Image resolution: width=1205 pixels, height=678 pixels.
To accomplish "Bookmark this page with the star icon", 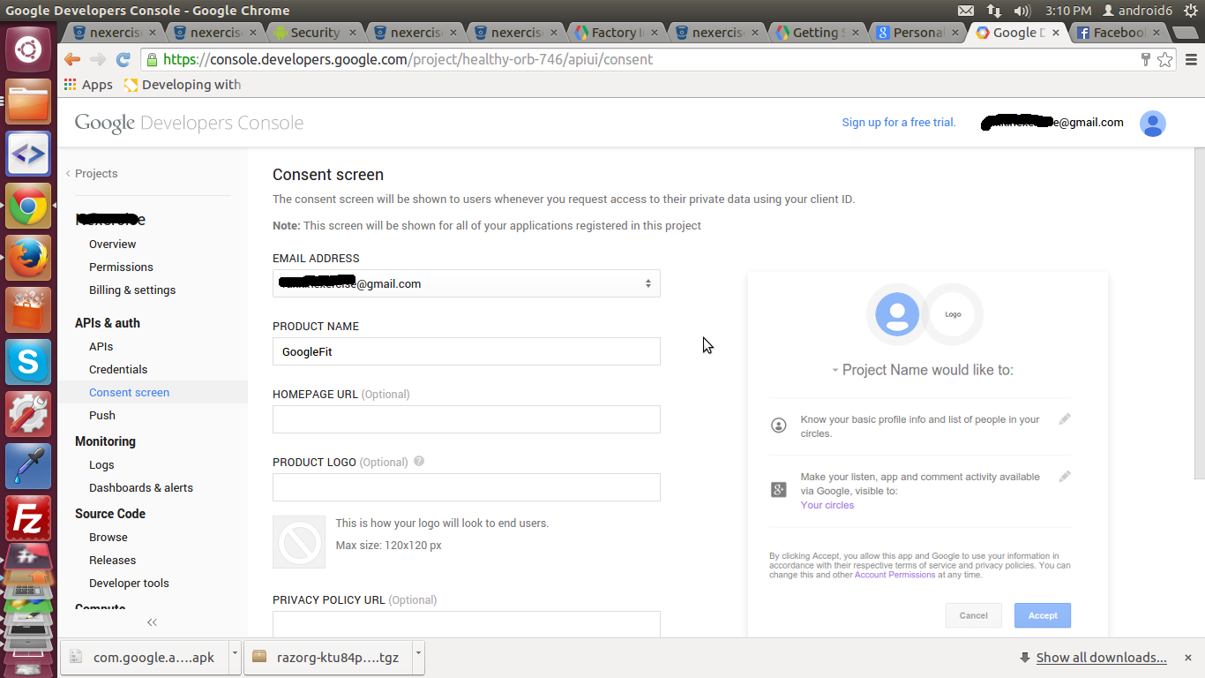I will [1165, 60].
